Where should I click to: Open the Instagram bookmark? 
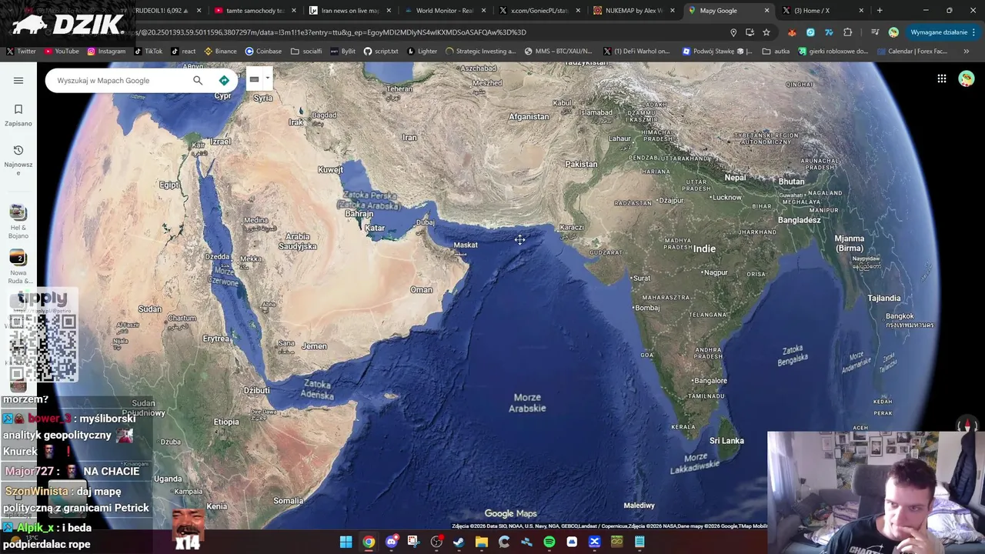(106, 52)
